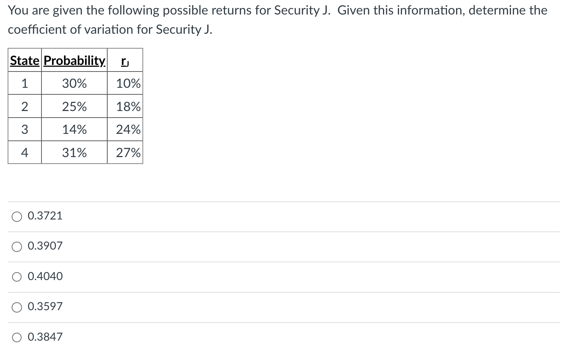Click the Probability column header
This screenshot has width=564, height=349.
tap(74, 61)
